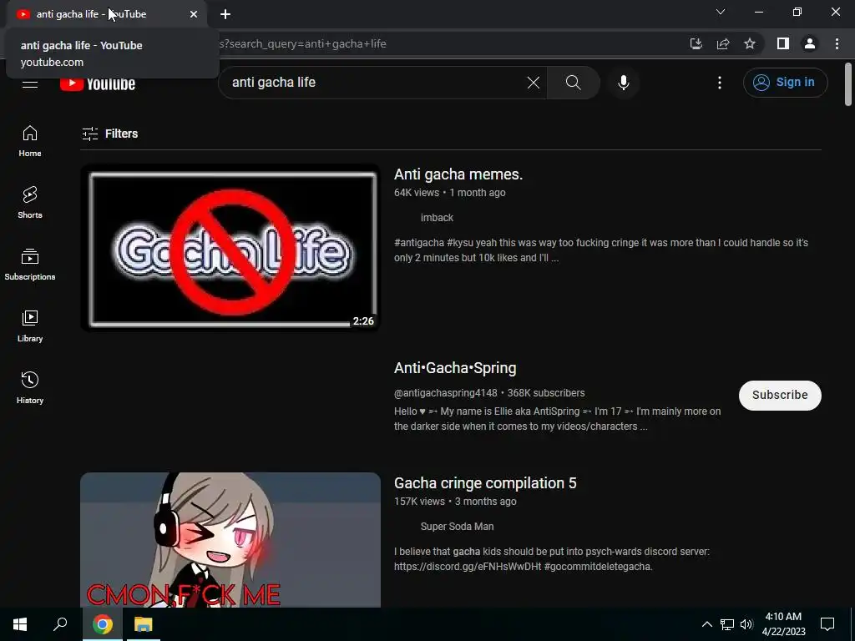Open volume control in tray
This screenshot has height=641, width=855.
(x=746, y=624)
